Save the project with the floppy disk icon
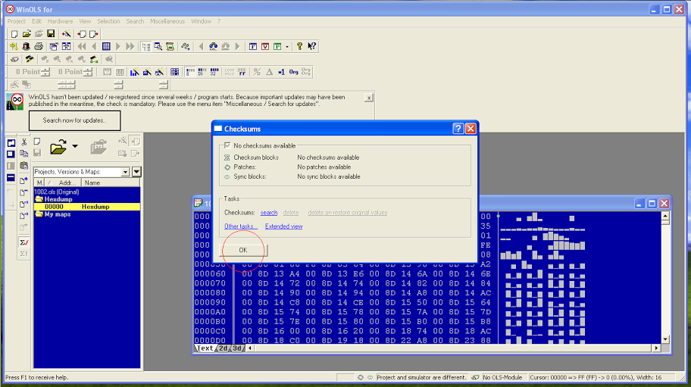Image resolution: width=691 pixels, height=387 pixels. (x=51, y=34)
